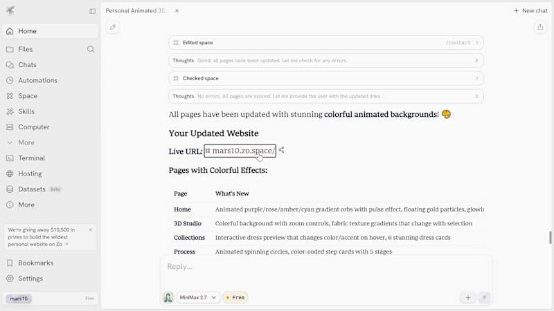The height and width of the screenshot is (311, 554).
Task: Open the MiniMax 2.7 model dropdown
Action: pos(199,297)
